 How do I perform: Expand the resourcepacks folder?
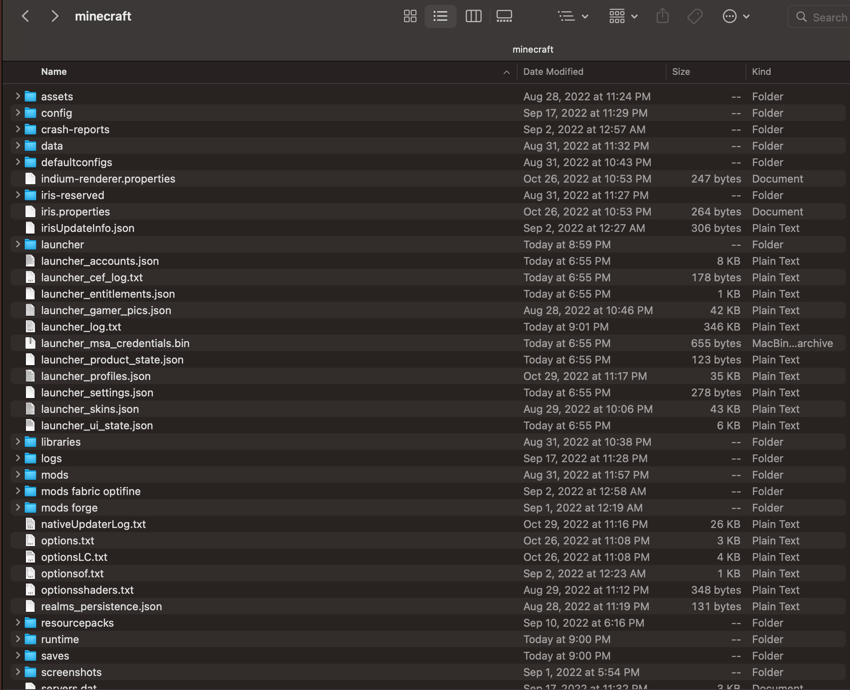tap(18, 623)
